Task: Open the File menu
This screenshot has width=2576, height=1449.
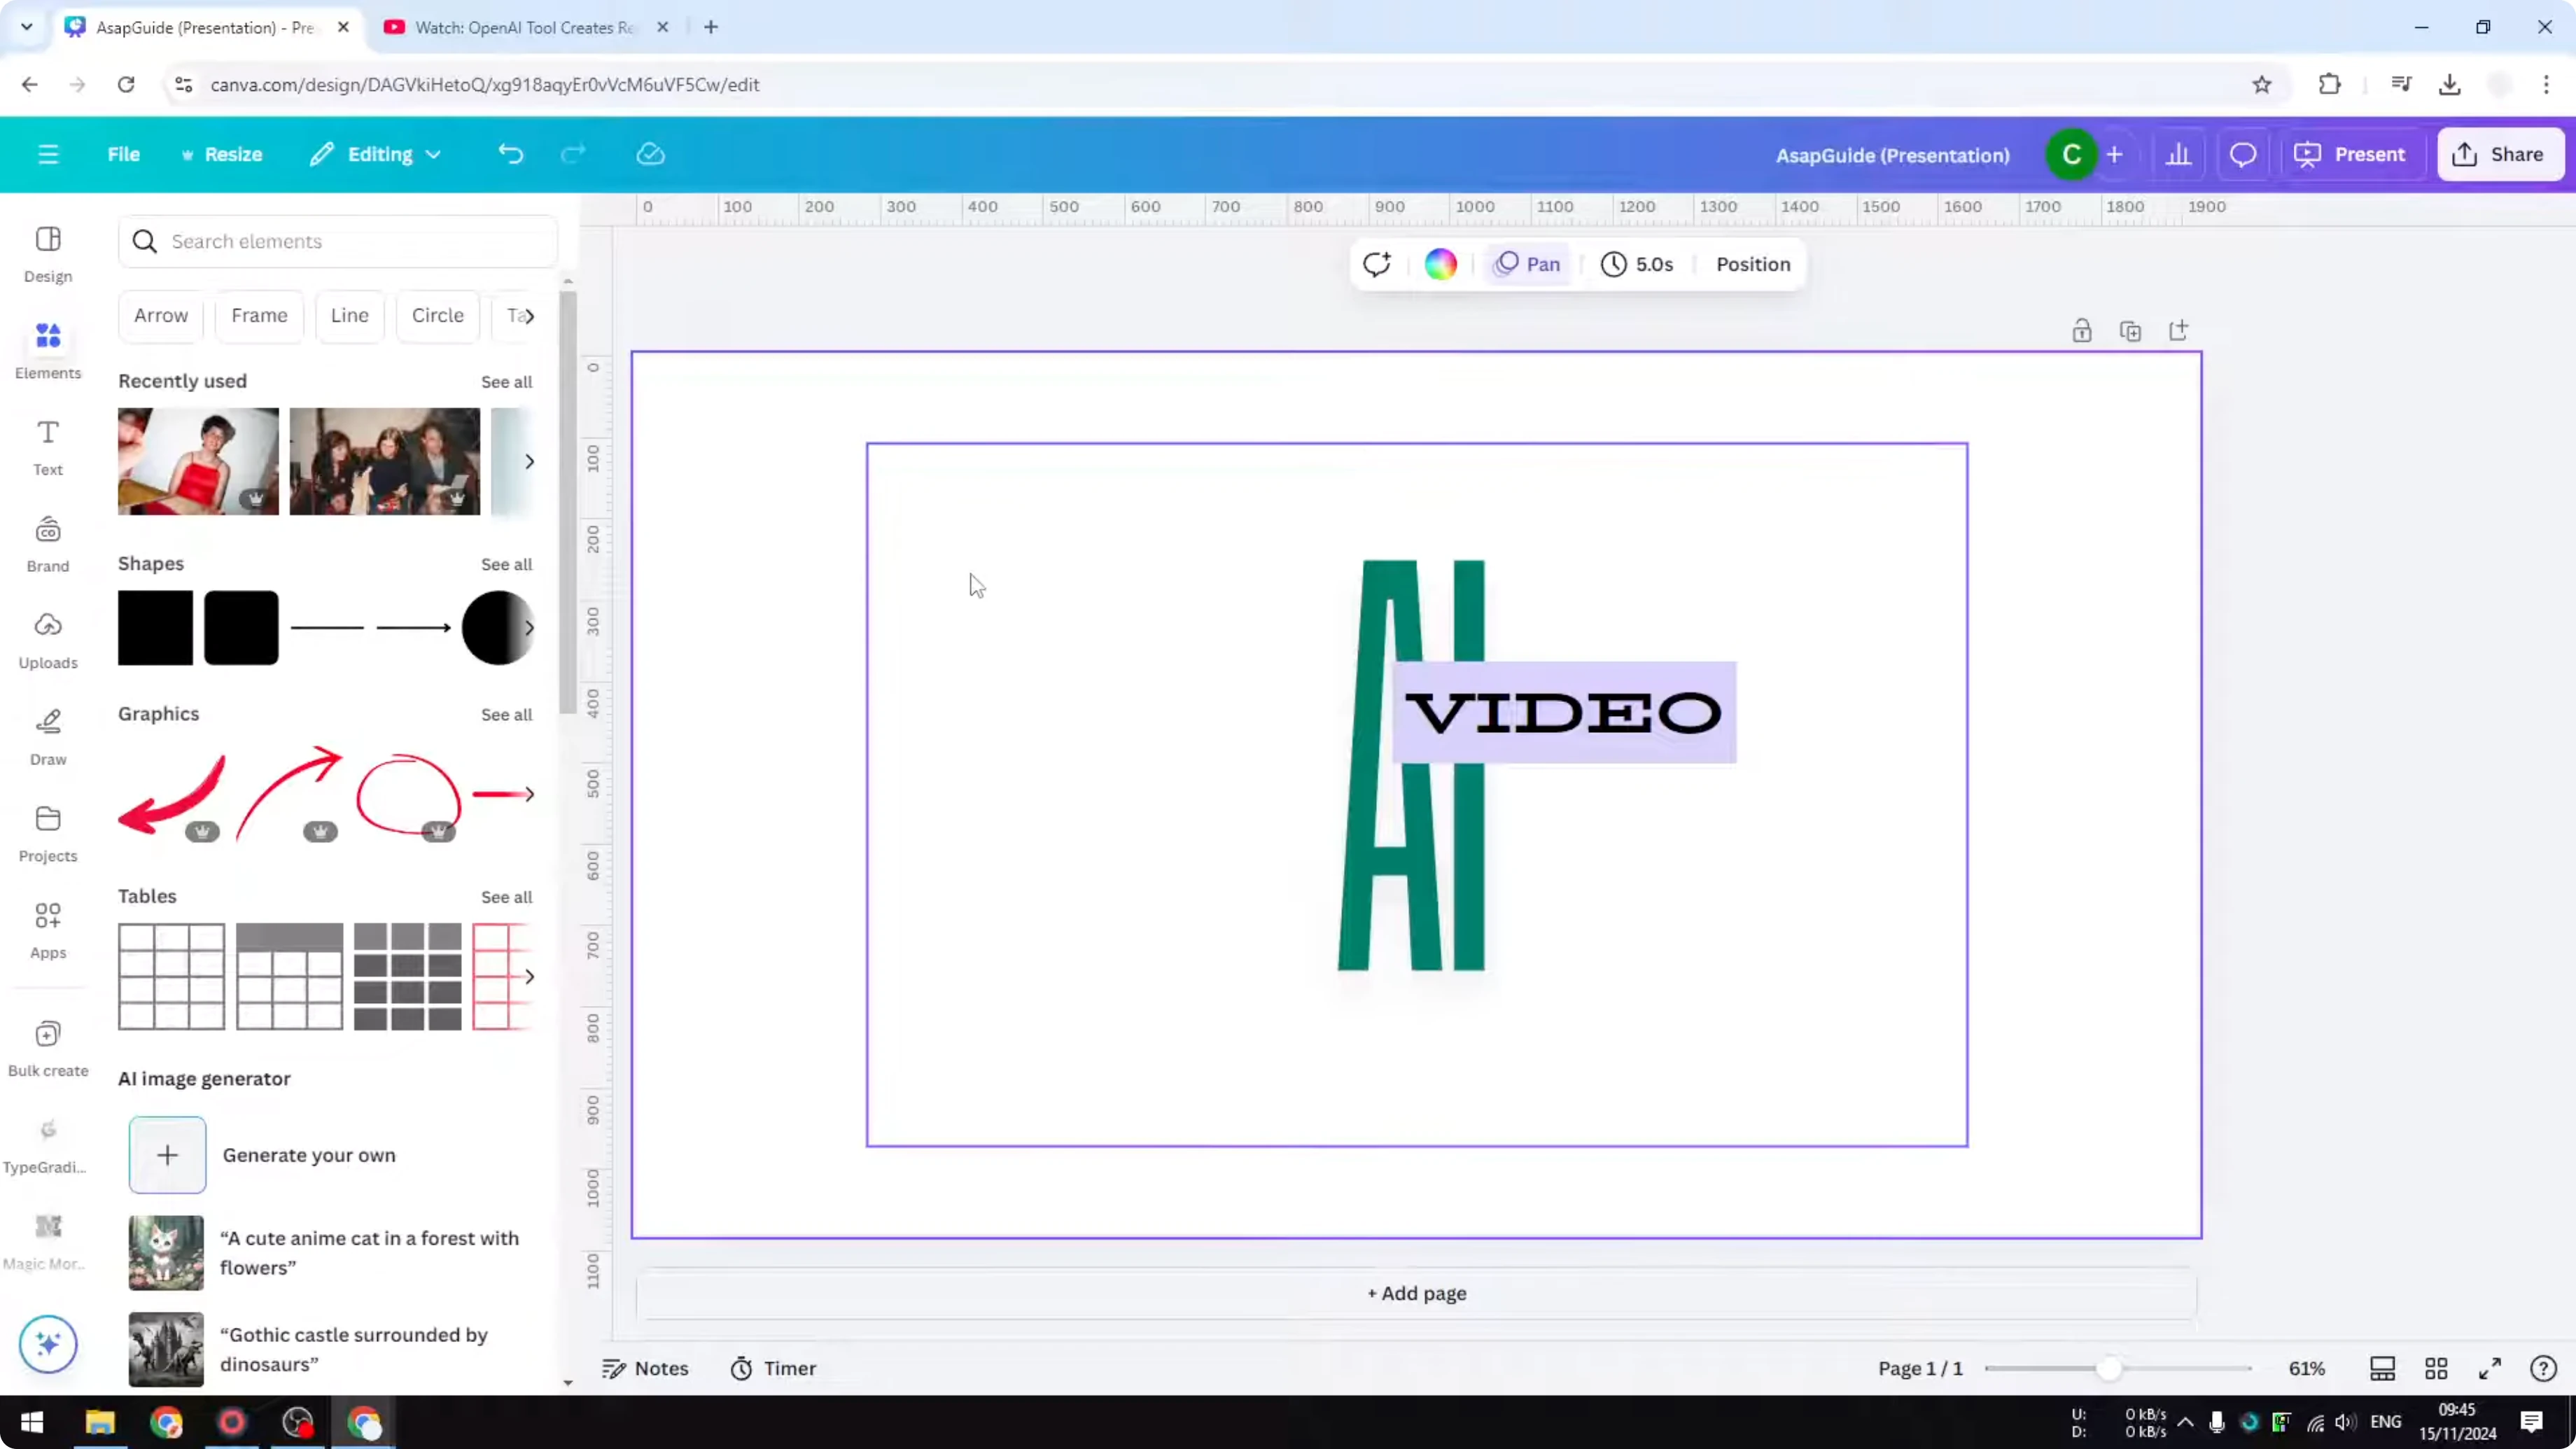Action: (124, 154)
